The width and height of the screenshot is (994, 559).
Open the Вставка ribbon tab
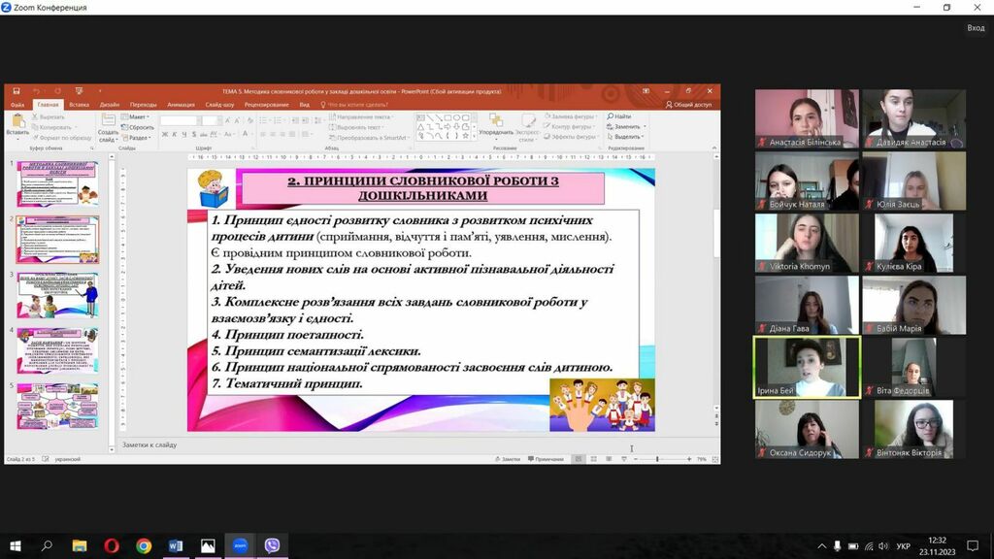[x=80, y=105]
